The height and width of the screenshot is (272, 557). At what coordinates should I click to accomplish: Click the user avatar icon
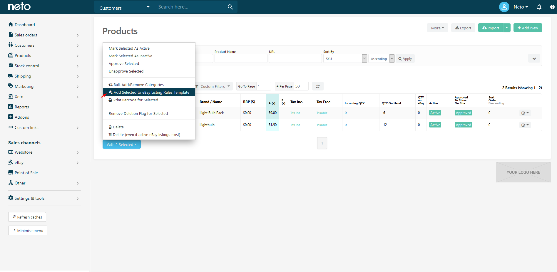(504, 7)
